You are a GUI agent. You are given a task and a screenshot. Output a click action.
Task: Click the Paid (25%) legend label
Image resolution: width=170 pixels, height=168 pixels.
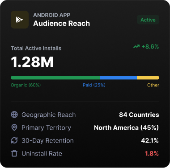[x=94, y=85]
